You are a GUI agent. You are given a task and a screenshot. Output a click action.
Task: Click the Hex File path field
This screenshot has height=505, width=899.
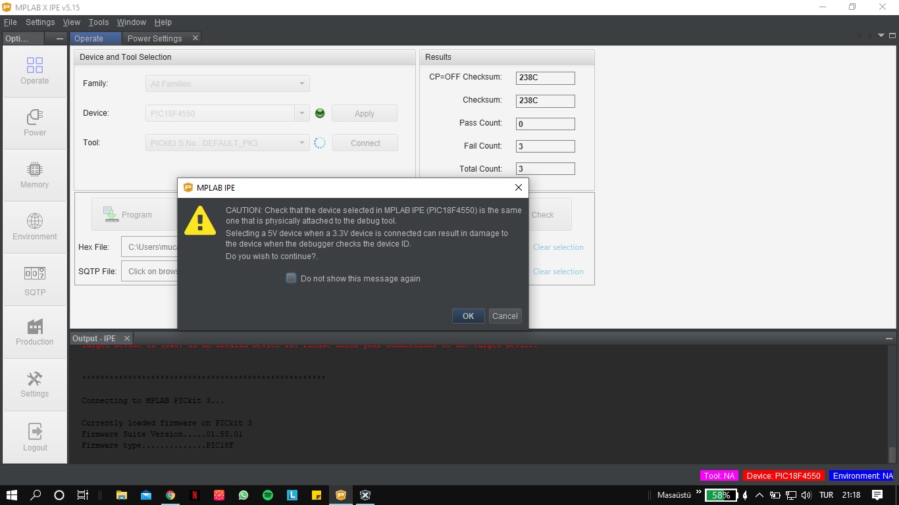click(x=150, y=247)
